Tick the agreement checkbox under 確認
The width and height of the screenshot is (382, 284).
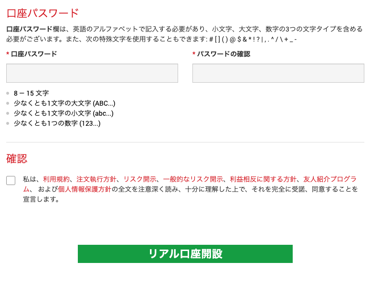point(11,180)
